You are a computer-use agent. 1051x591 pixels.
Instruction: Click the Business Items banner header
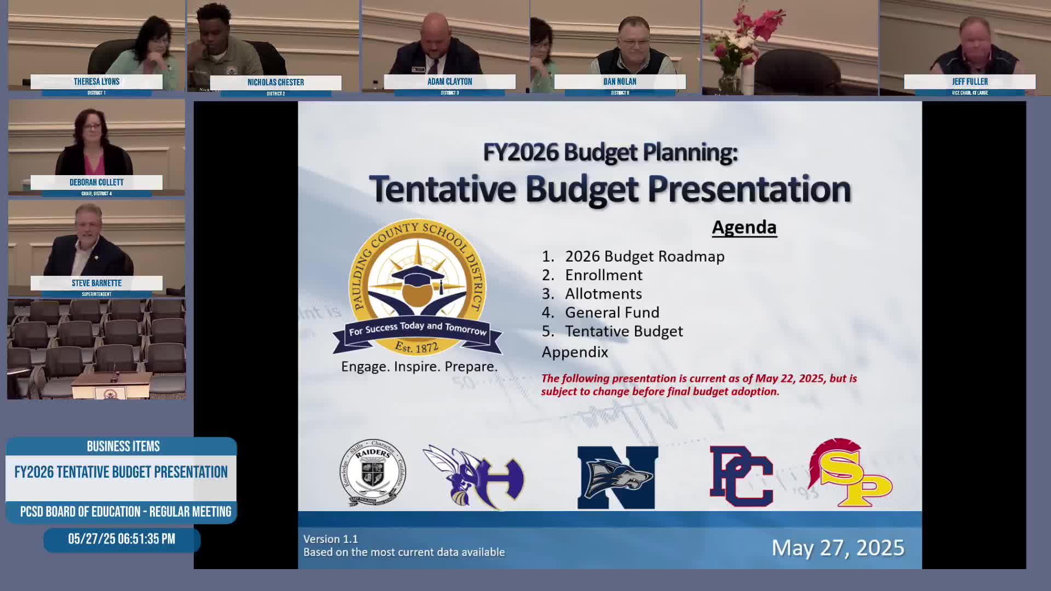(x=123, y=447)
